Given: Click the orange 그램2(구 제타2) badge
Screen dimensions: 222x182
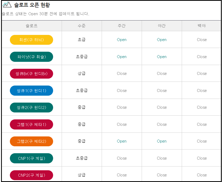Looking at the screenshot, I should tap(31, 141).
